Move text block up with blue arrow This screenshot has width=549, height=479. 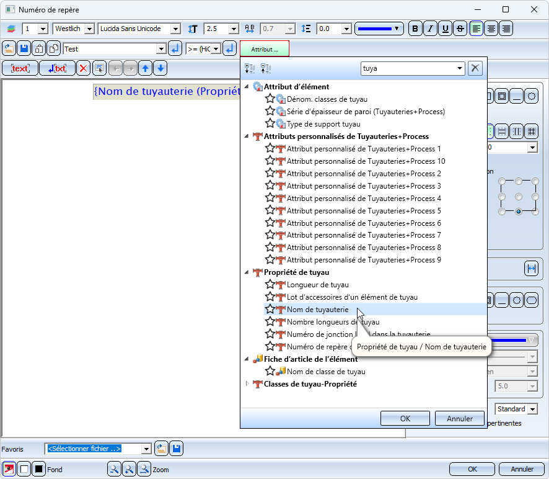tap(145, 68)
